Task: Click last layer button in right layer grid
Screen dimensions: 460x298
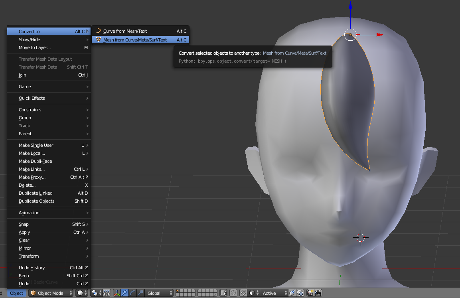Action: coord(215,294)
